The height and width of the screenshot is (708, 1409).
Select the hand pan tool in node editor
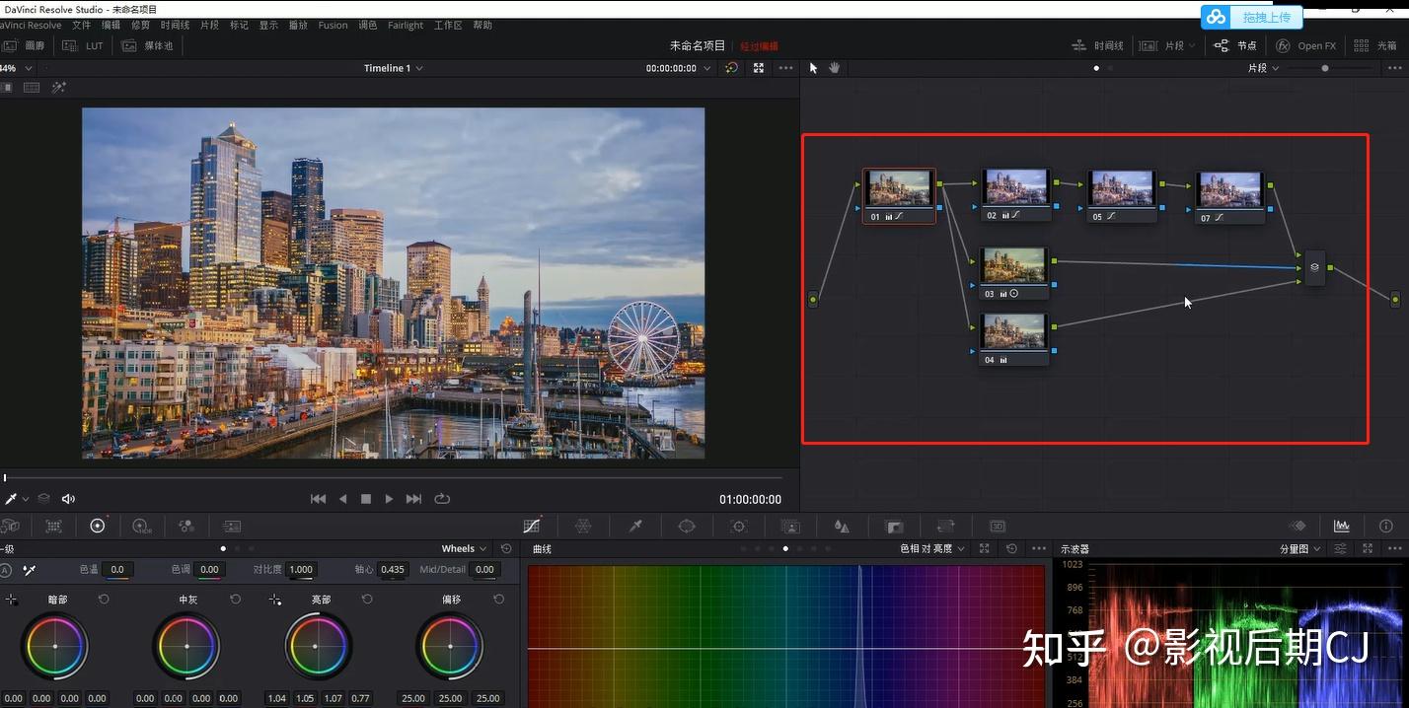click(x=834, y=68)
